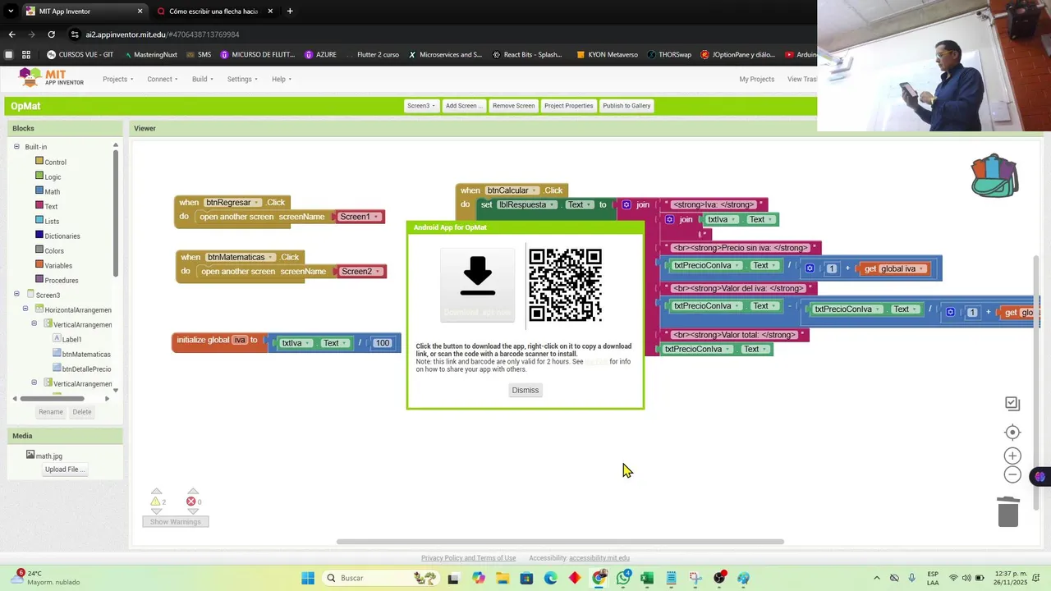1051x591 pixels.
Task: Click the trash can in the workspace
Action: click(1008, 511)
